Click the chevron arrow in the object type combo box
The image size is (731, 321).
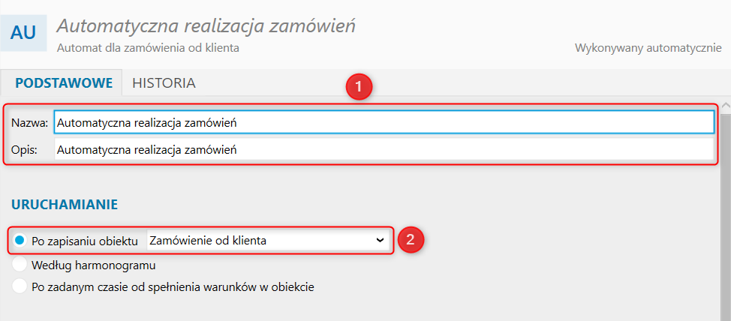pos(380,240)
